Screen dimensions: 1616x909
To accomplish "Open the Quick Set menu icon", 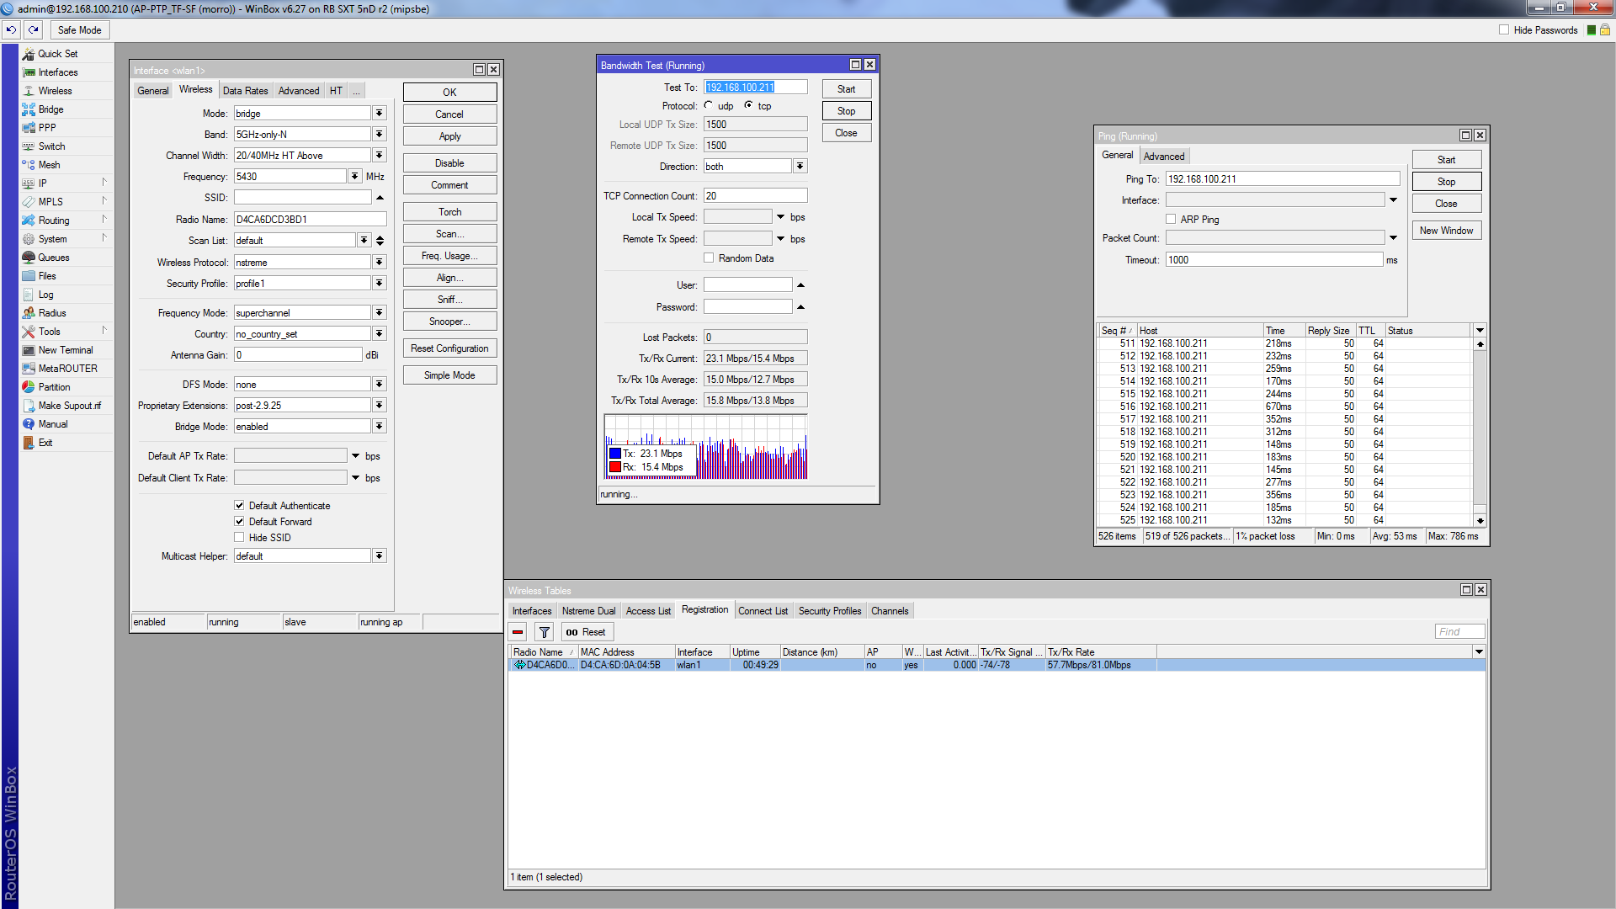I will pos(29,54).
